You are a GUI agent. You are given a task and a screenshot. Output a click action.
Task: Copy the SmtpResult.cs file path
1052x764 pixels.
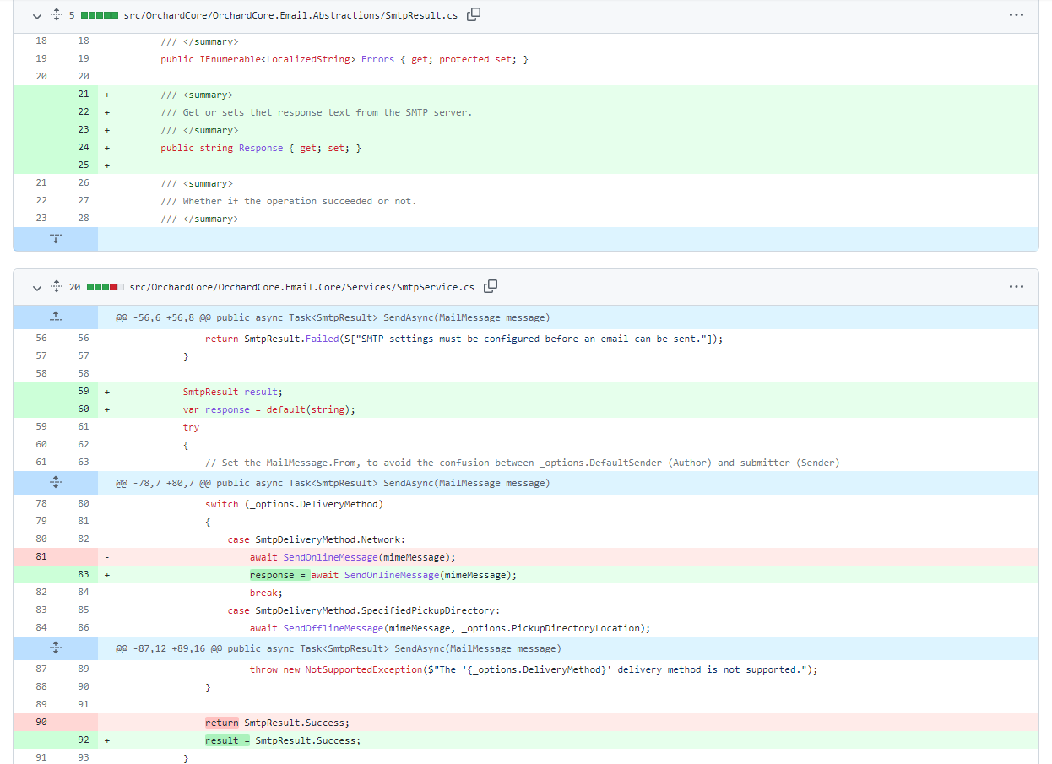[x=474, y=14]
